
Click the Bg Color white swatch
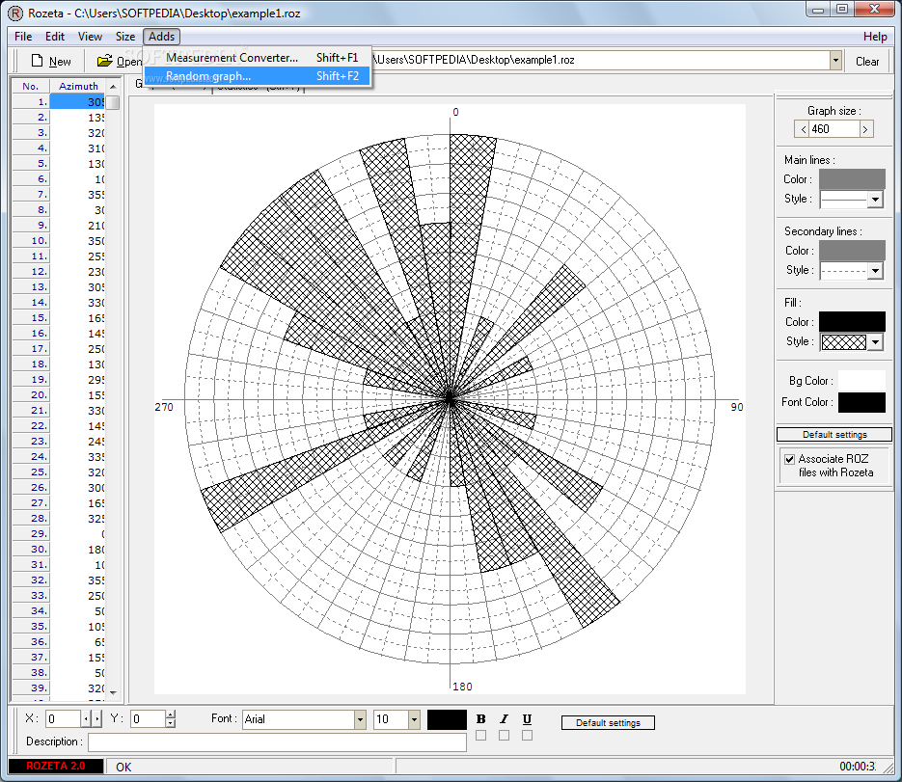(861, 381)
